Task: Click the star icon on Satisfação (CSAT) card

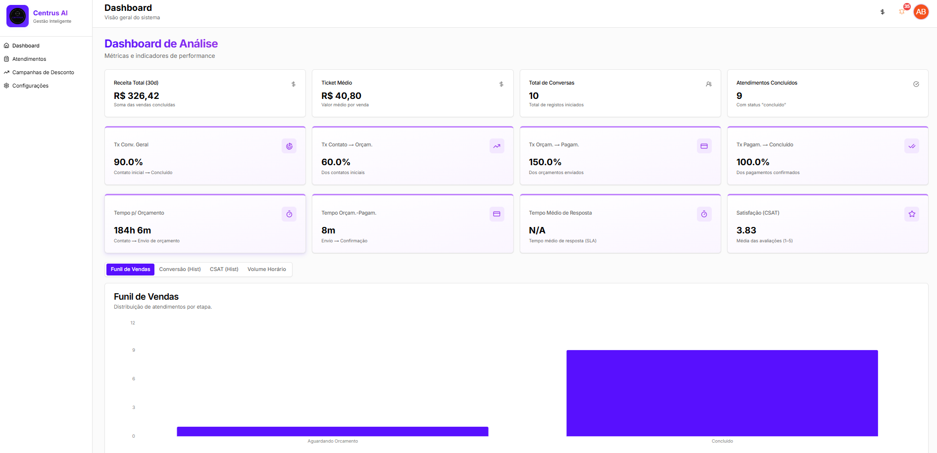Action: [x=911, y=214]
